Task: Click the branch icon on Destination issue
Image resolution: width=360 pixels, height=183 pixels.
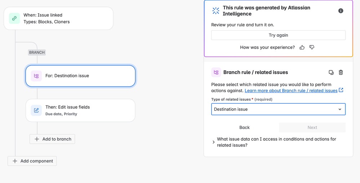Action: (36, 76)
